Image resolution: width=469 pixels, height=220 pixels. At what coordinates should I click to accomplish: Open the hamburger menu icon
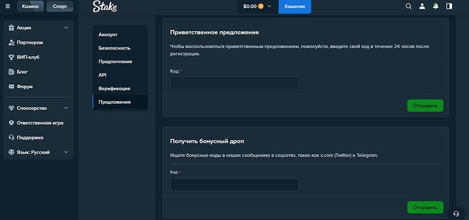pyautogui.click(x=8, y=6)
